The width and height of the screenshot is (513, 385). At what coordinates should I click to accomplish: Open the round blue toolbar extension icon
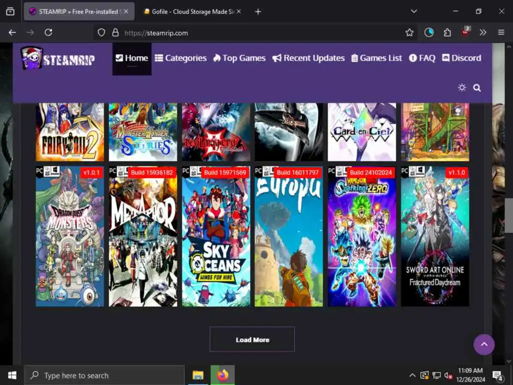429,33
